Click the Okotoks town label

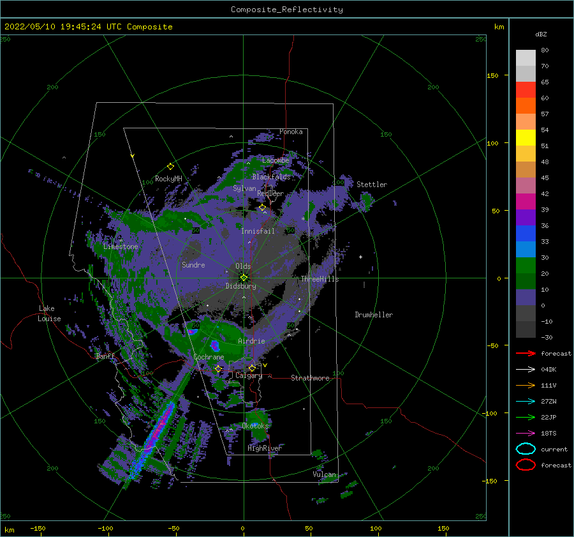point(255,426)
